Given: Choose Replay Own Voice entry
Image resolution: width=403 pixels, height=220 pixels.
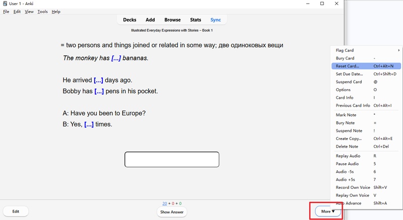Looking at the screenshot, I should tap(366, 195).
